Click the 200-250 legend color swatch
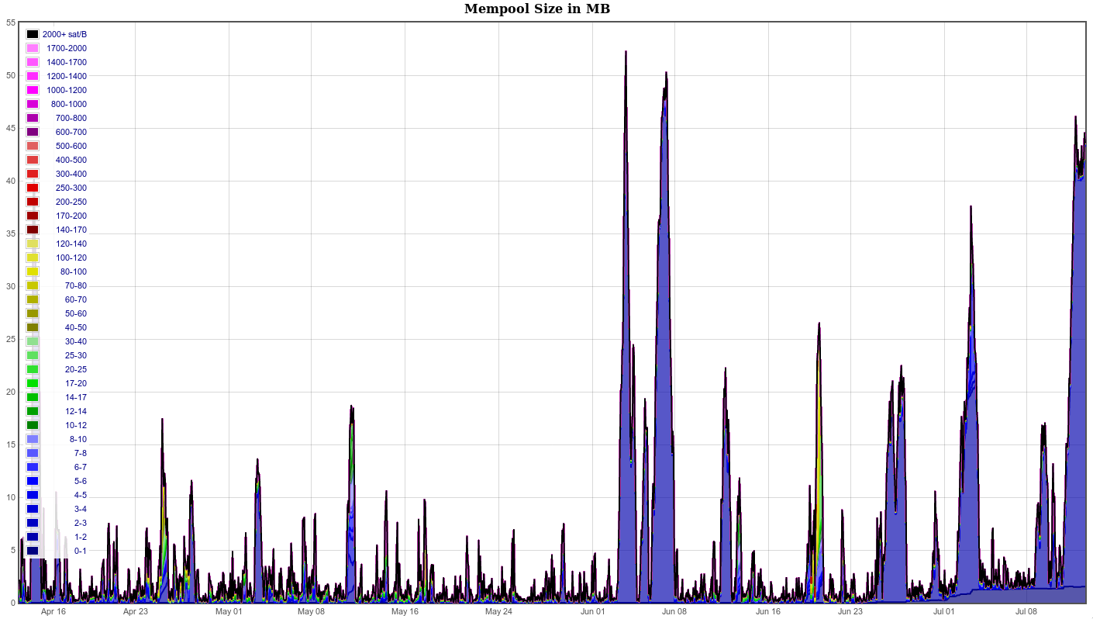Viewport: 1093px width, 619px height. click(33, 202)
